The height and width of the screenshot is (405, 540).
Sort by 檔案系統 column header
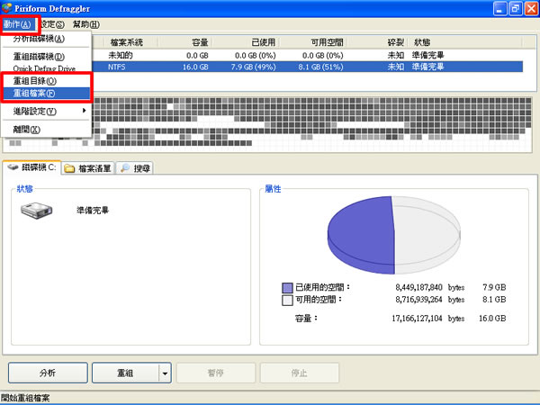130,42
